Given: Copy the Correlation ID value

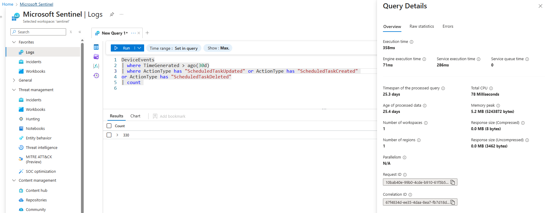Looking at the screenshot, I should tap(453, 202).
